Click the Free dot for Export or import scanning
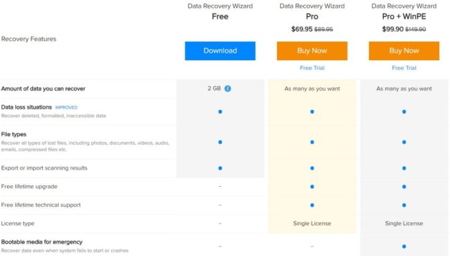This screenshot has height=256, width=450. point(220,168)
